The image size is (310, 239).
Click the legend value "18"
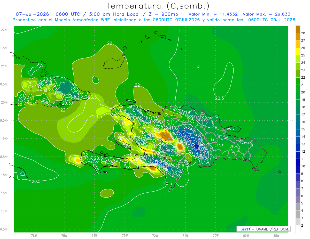(x=303, y=107)
